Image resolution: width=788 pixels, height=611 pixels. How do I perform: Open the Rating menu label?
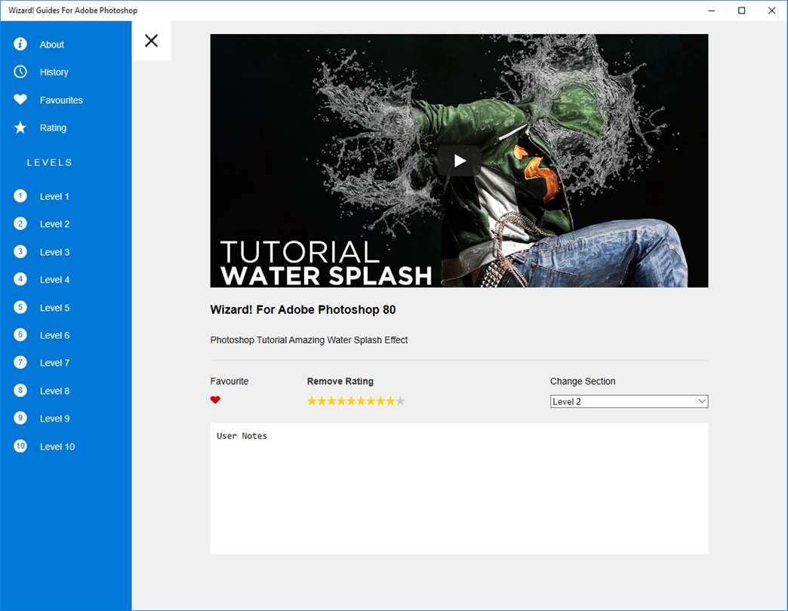[x=53, y=128]
